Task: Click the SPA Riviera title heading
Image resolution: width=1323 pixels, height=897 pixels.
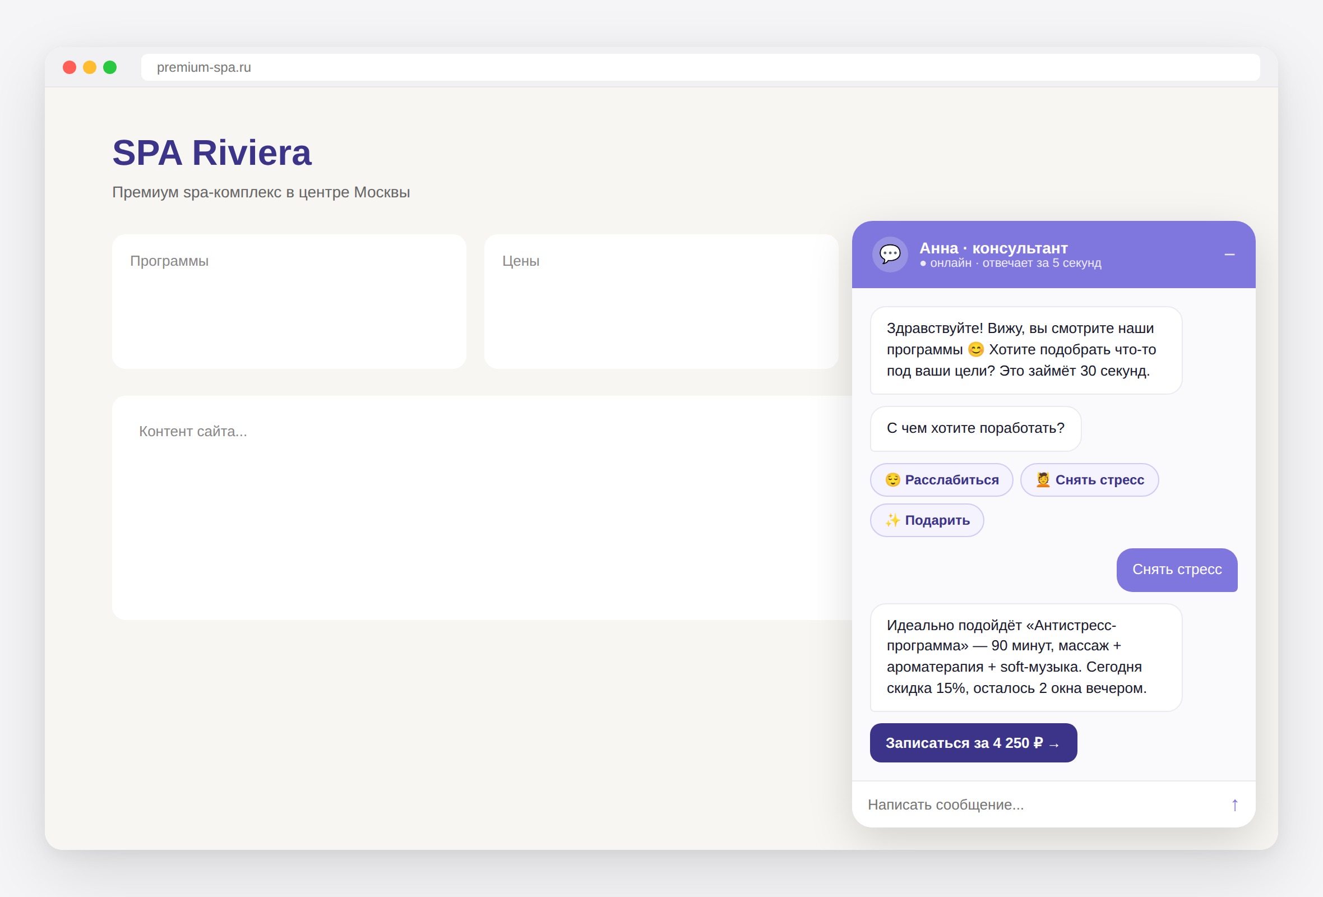Action: click(212, 152)
